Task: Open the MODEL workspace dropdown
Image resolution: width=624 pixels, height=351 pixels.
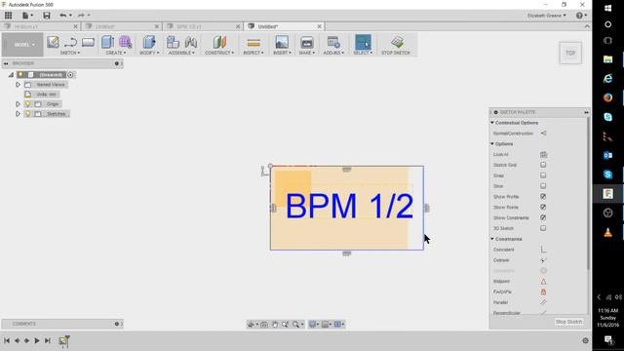Action: pyautogui.click(x=22, y=45)
